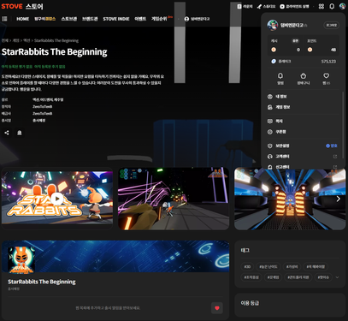This screenshot has width=348, height=321.
Task: Click the cash coin icon in profile panel
Action: [x=274, y=50]
